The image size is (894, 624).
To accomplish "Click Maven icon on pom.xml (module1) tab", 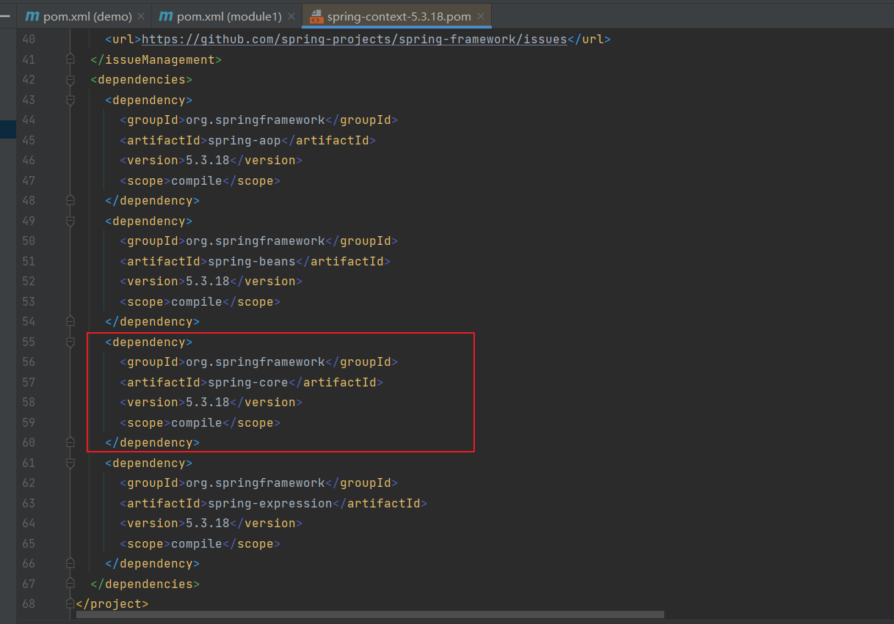I will click(x=167, y=15).
